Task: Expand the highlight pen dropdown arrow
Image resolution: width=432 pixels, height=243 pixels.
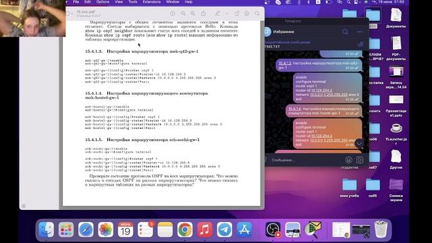Action: pyautogui.click(x=227, y=13)
